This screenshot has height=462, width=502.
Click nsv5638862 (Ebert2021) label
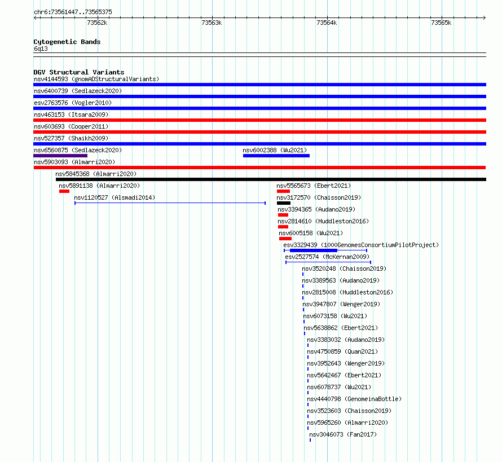point(341,328)
